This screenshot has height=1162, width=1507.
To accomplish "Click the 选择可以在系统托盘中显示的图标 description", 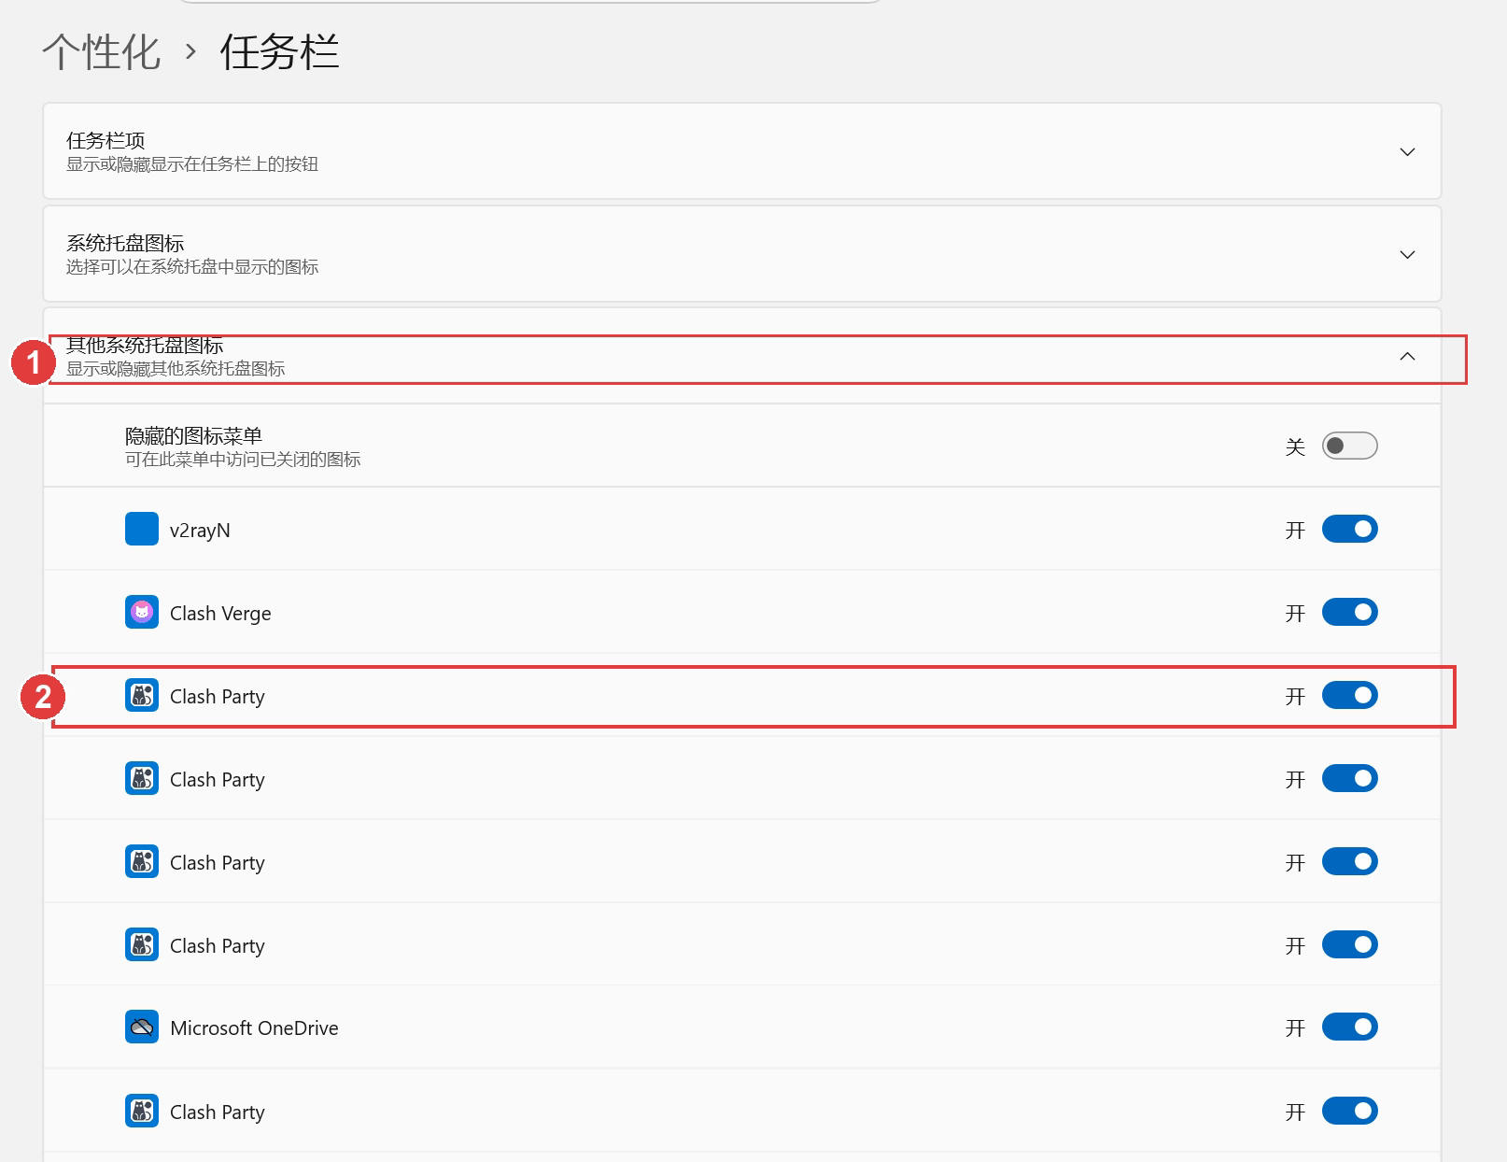I will pos(192,267).
